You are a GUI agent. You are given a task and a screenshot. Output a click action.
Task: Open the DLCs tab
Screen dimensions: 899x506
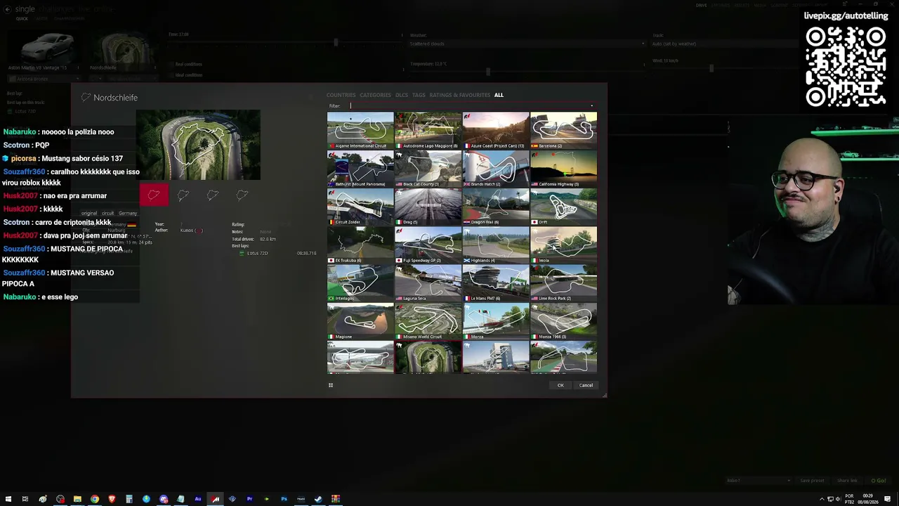point(402,95)
